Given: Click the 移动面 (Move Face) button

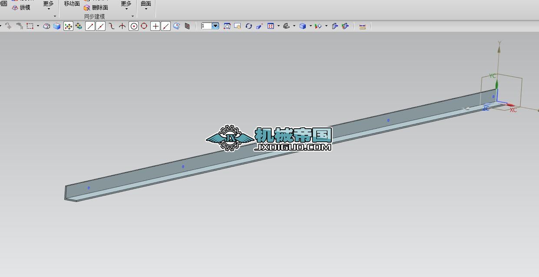Looking at the screenshot, I should (72, 3).
